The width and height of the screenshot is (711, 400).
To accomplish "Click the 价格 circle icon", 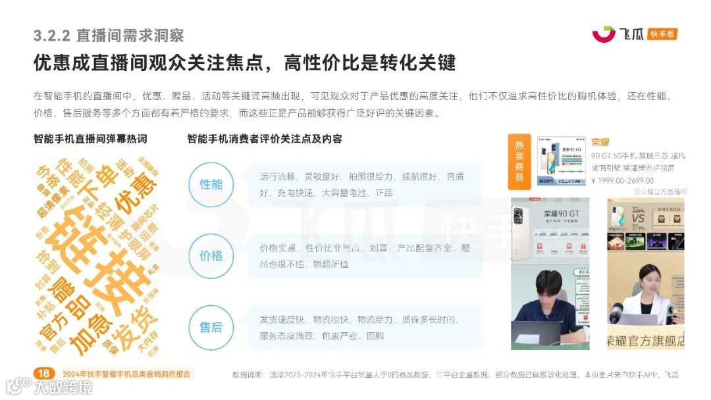I will click(211, 256).
